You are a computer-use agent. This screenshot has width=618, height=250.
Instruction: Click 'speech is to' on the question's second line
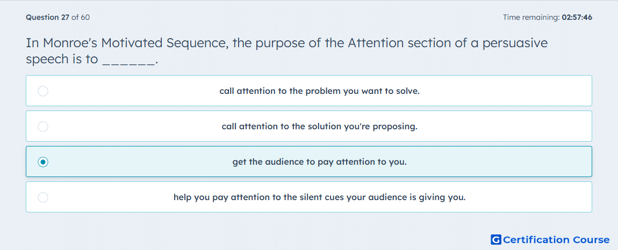pos(62,60)
